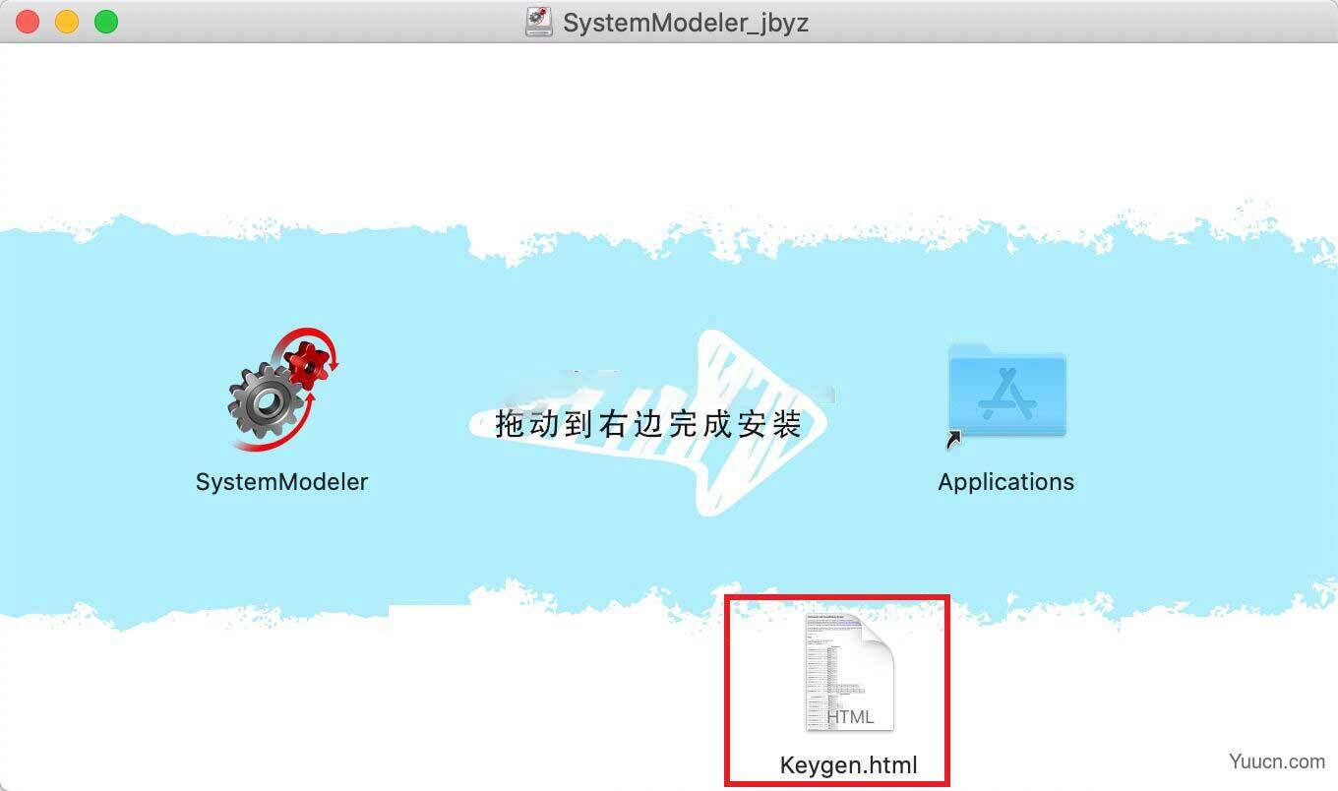This screenshot has height=791, width=1338.
Task: Minimize the window with yellow button
Action: point(67,22)
